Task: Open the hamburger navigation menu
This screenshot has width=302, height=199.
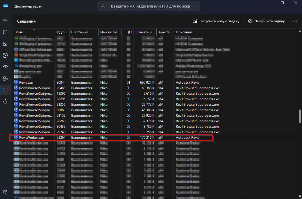Action: [x=5, y=21]
